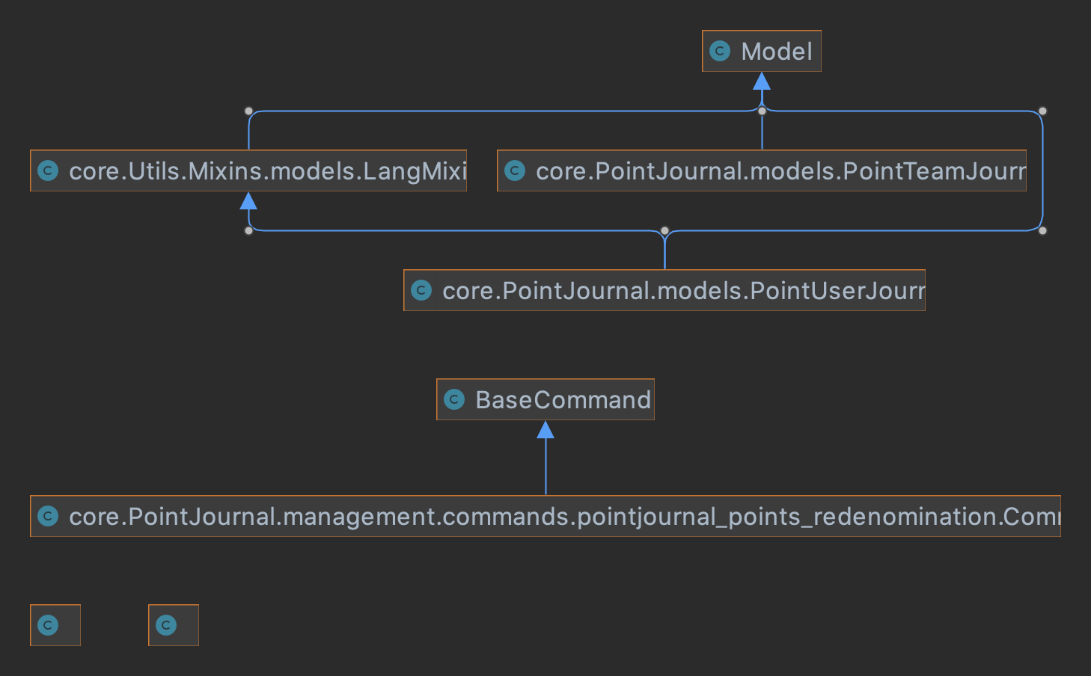Click the edge junction point below Model
This screenshot has height=676, width=1091.
(x=762, y=111)
